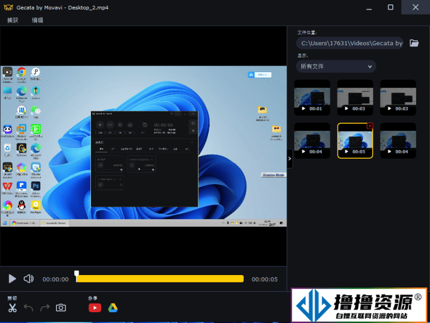
Task: Share video to Google Drive
Action: coord(112,308)
